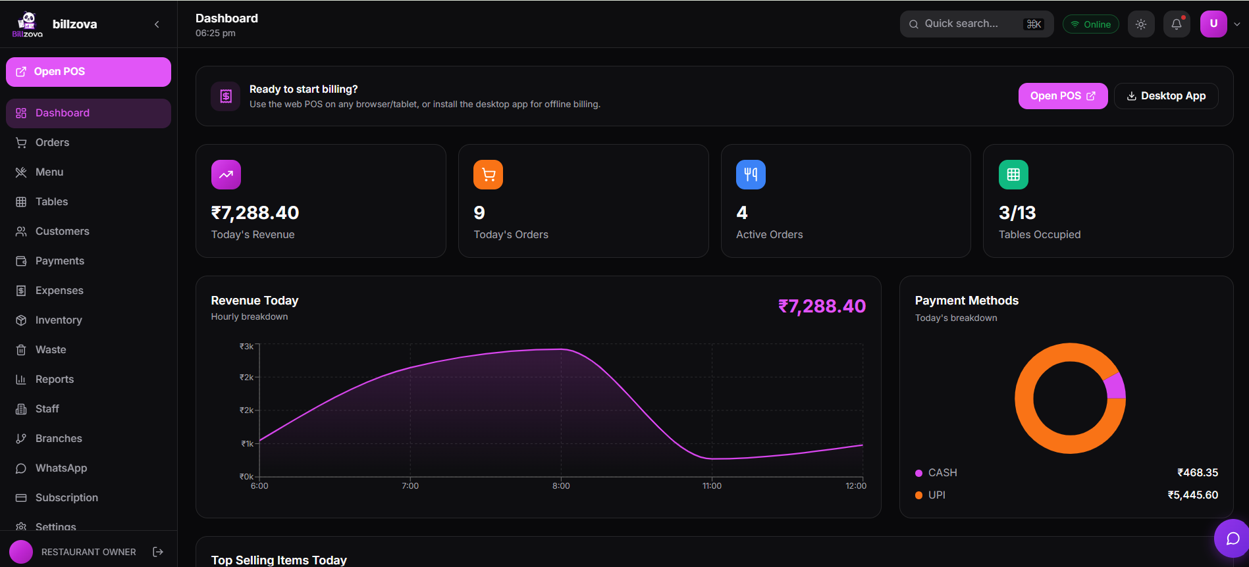The width and height of the screenshot is (1249, 567).
Task: Click the user avatar U
Action: pos(1213,24)
